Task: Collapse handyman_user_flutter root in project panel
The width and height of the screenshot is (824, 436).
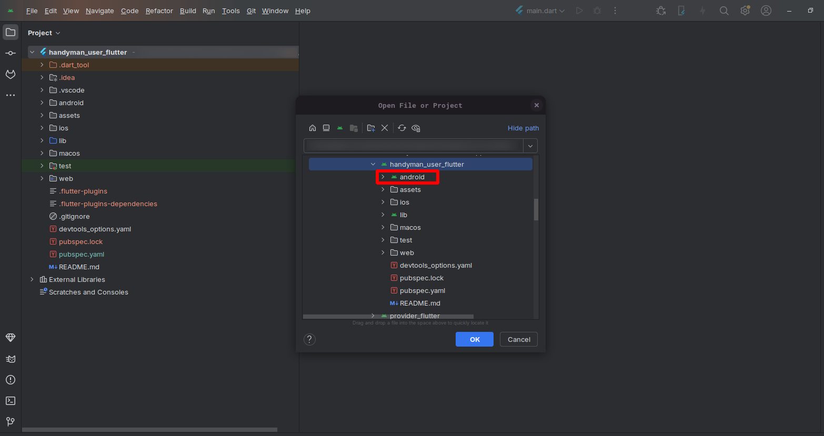Action: click(x=32, y=52)
